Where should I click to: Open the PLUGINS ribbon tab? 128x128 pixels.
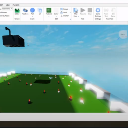[16, 5]
